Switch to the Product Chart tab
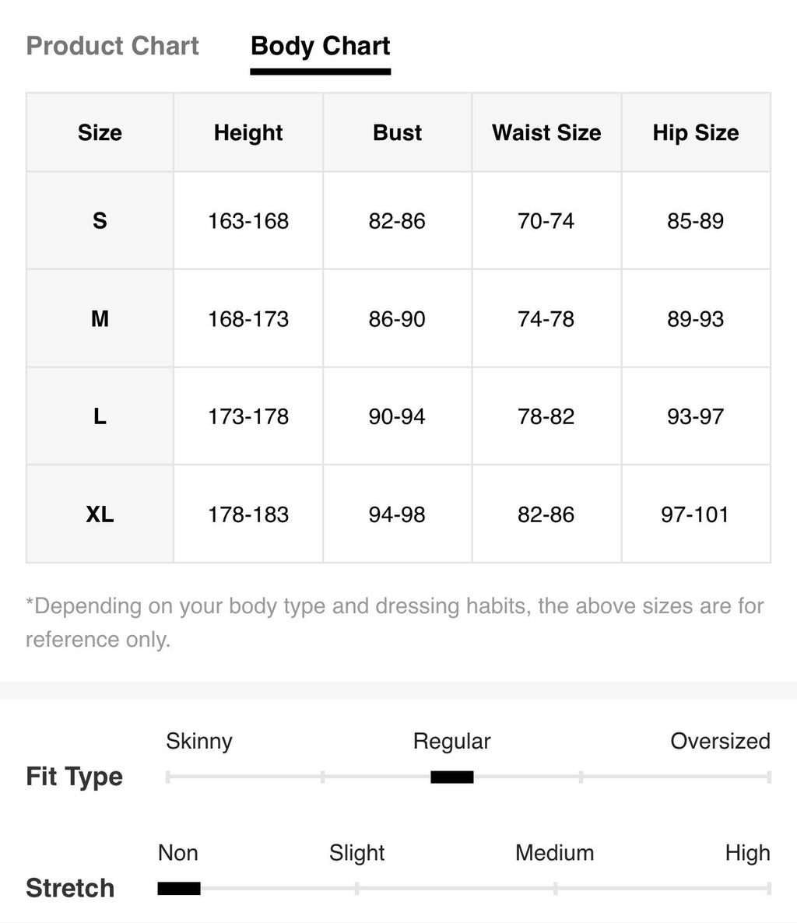 click(112, 46)
